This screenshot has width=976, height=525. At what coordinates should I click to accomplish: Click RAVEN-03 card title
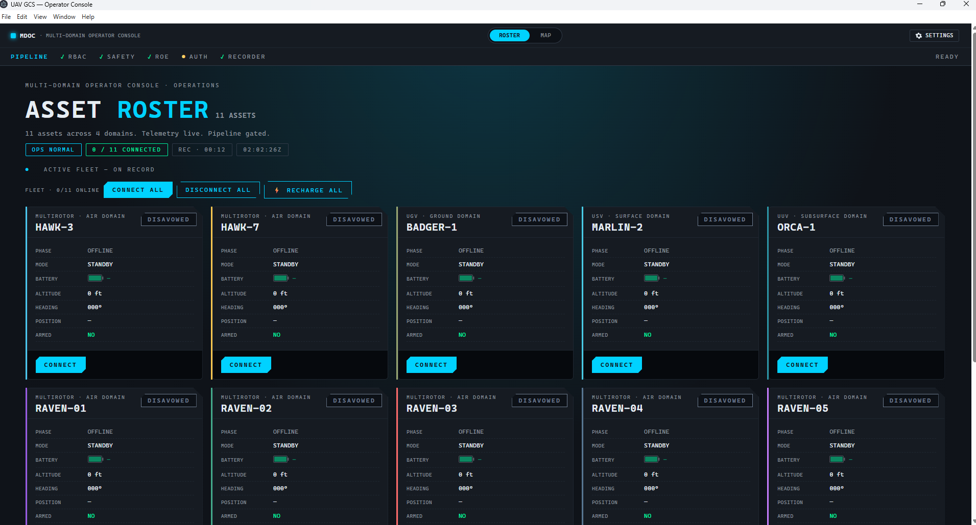tap(432, 408)
